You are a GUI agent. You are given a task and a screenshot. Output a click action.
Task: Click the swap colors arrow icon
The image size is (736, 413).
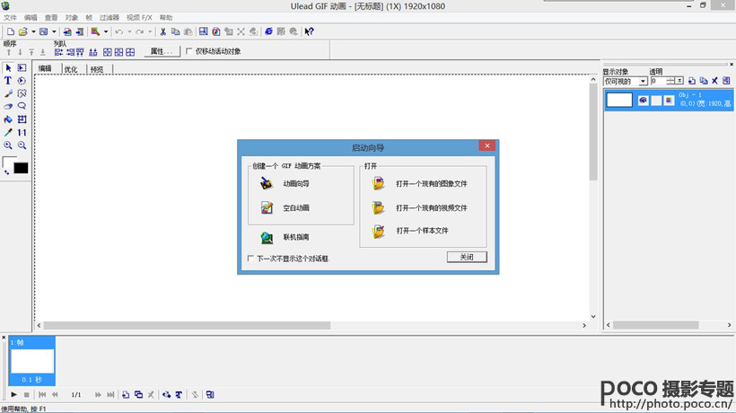(x=6, y=172)
